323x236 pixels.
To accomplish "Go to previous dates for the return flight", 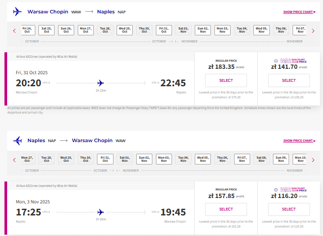I will (x=14, y=160).
